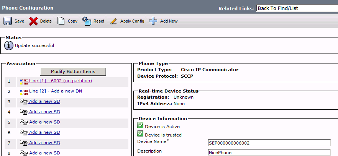Image resolution: width=338 pixels, height=156 pixels.
Task: Click speed dial phone icon in row 3
Action: [x=24, y=101]
